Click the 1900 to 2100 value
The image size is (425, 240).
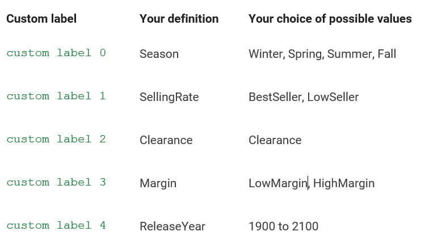click(x=284, y=226)
